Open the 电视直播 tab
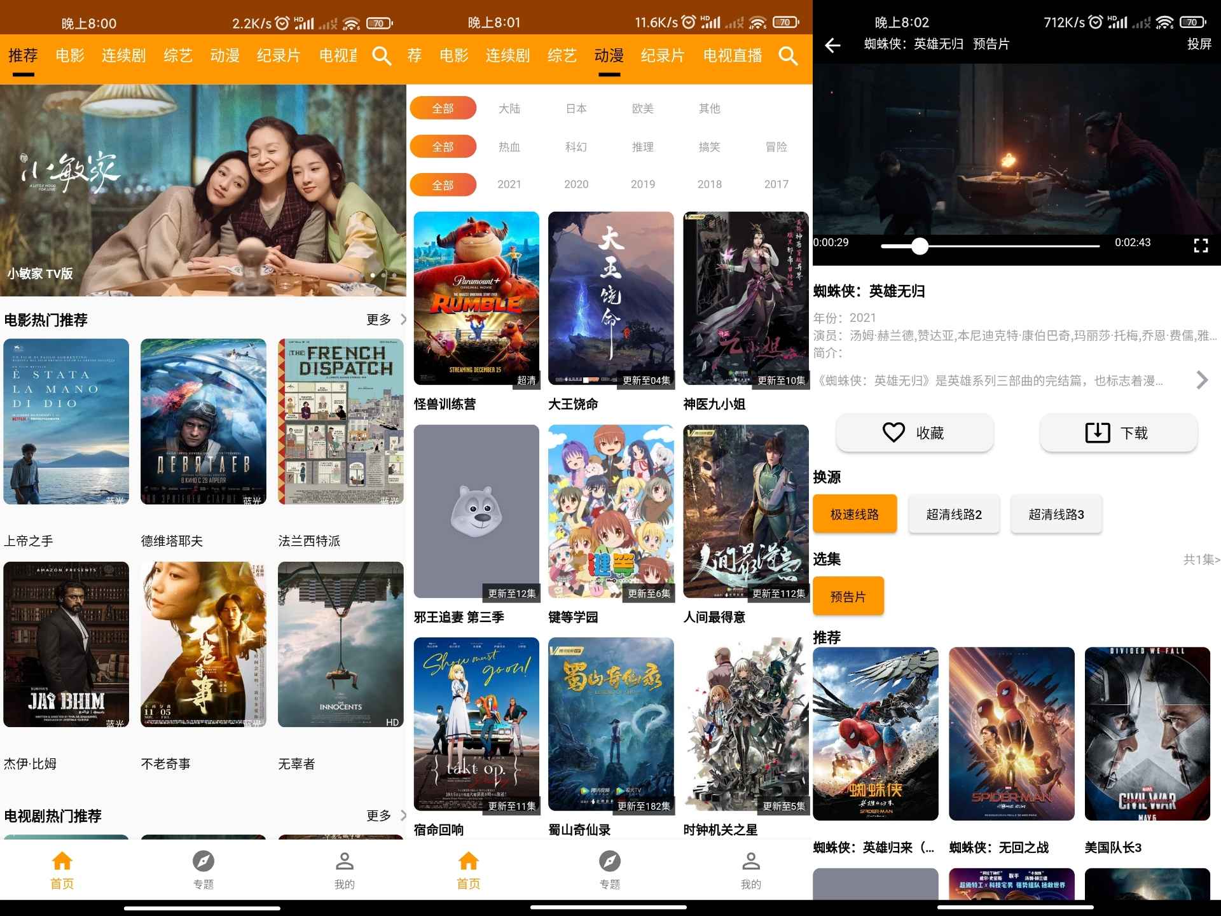1221x916 pixels. 732,56
